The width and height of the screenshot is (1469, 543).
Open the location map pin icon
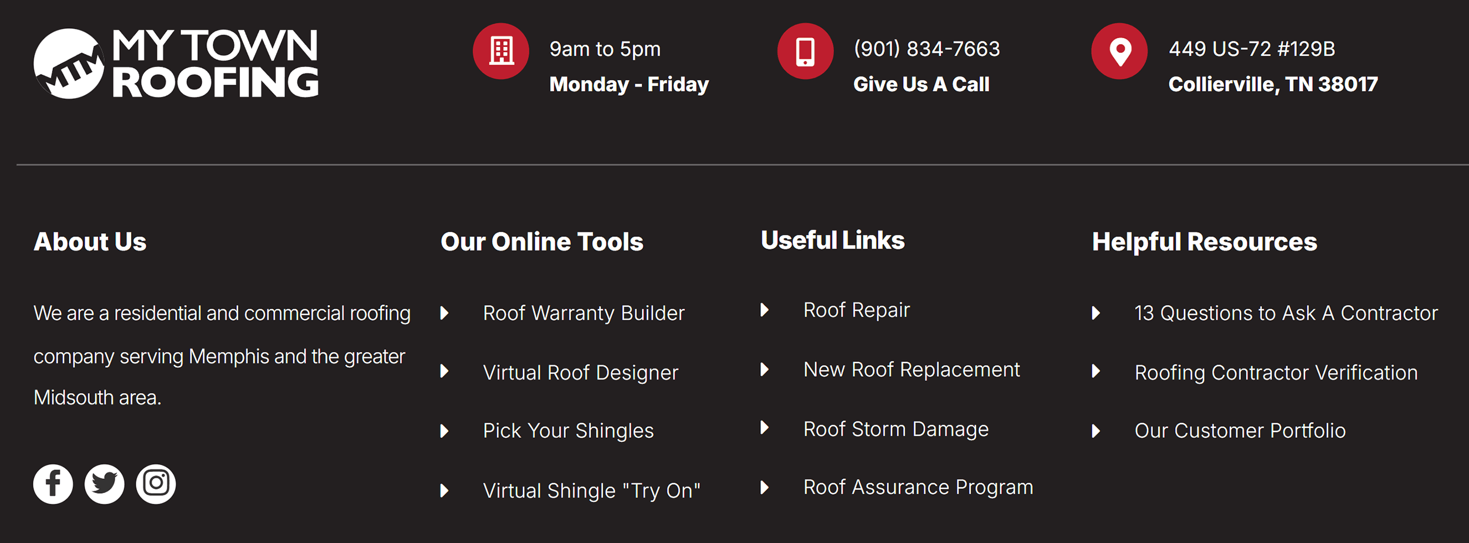(1120, 51)
